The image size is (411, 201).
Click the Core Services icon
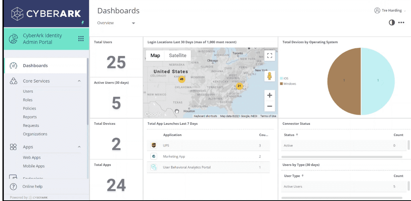coord(13,81)
